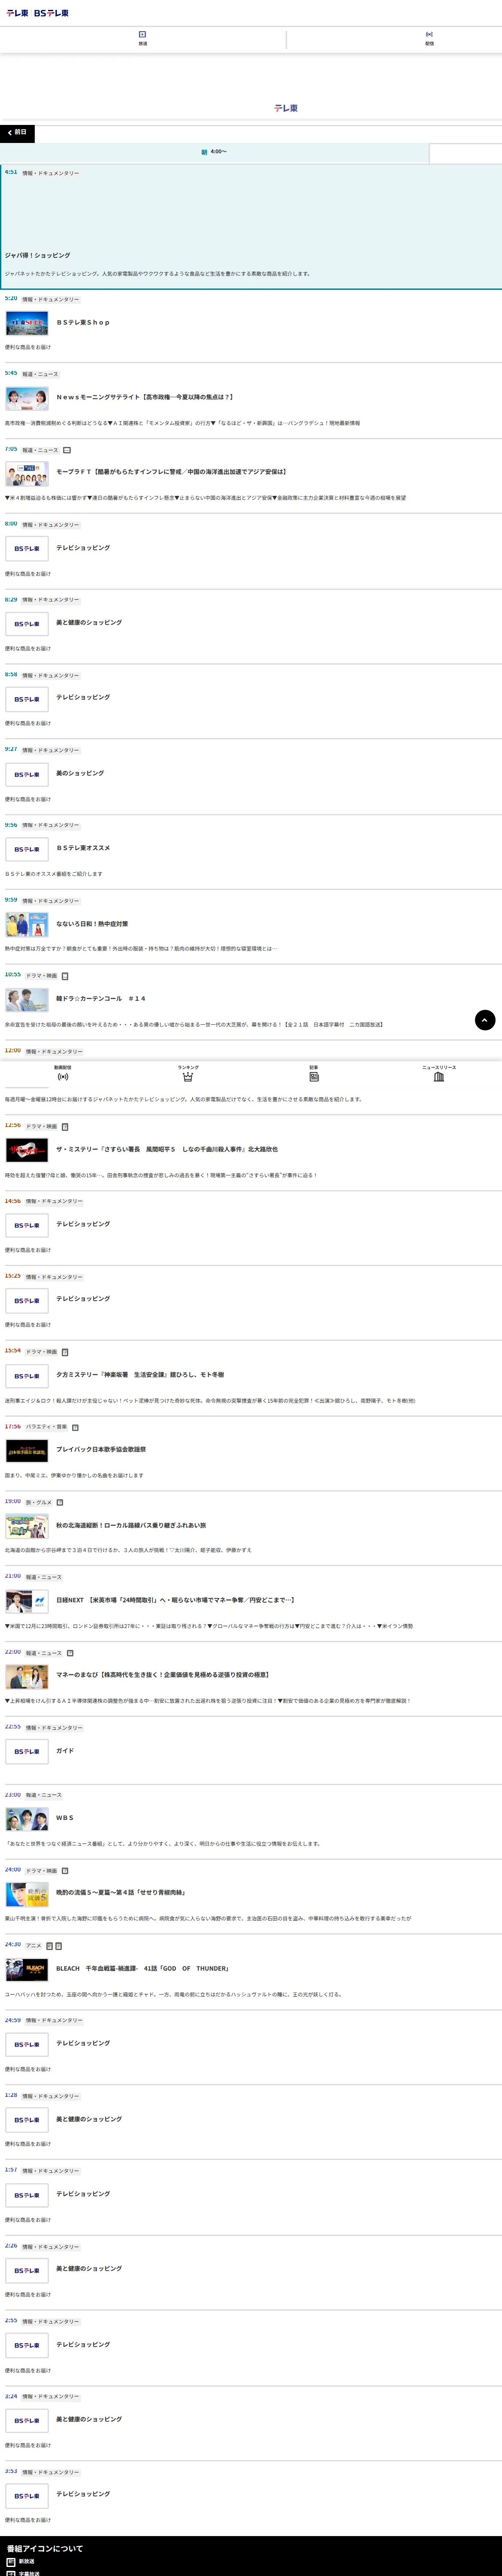Click the scroll-to-top arrow button
The width and height of the screenshot is (502, 2576).
point(485,1020)
